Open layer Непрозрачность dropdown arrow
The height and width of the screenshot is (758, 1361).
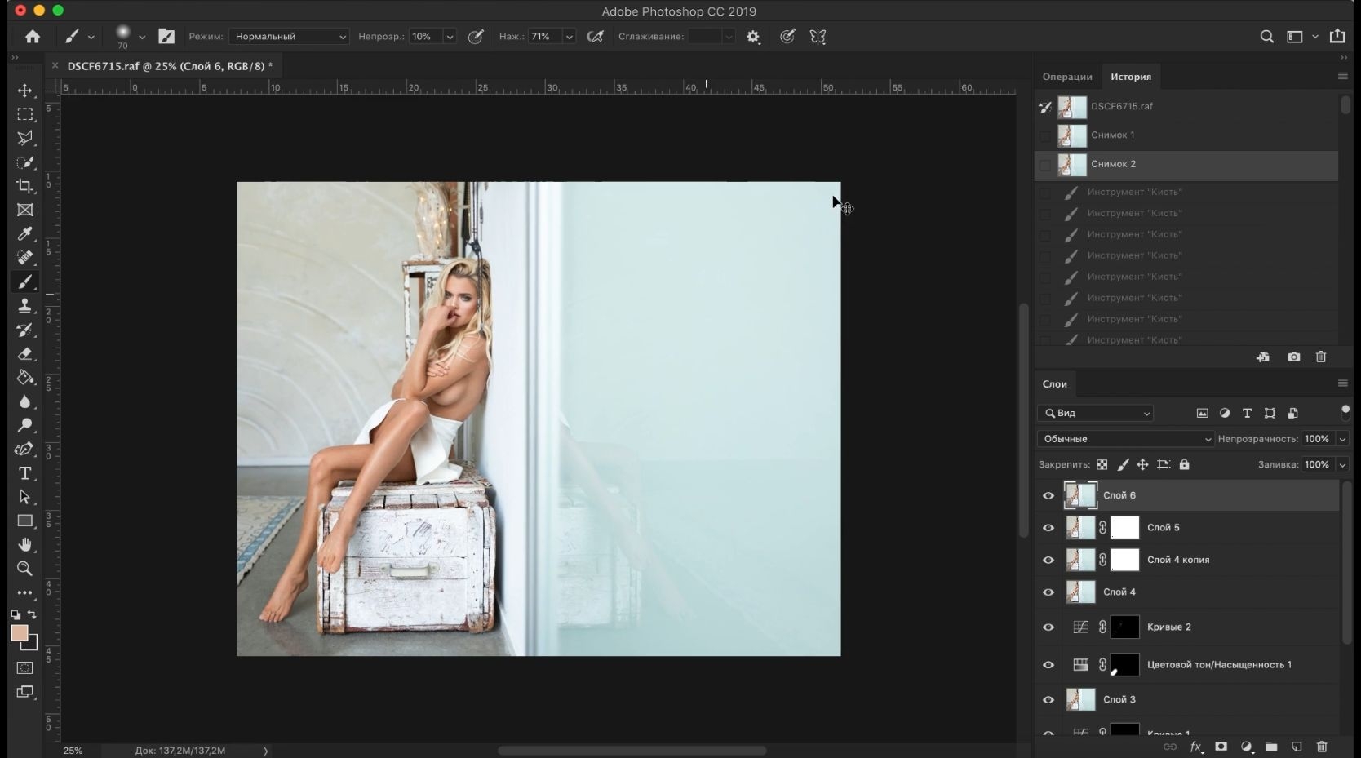[1342, 439]
